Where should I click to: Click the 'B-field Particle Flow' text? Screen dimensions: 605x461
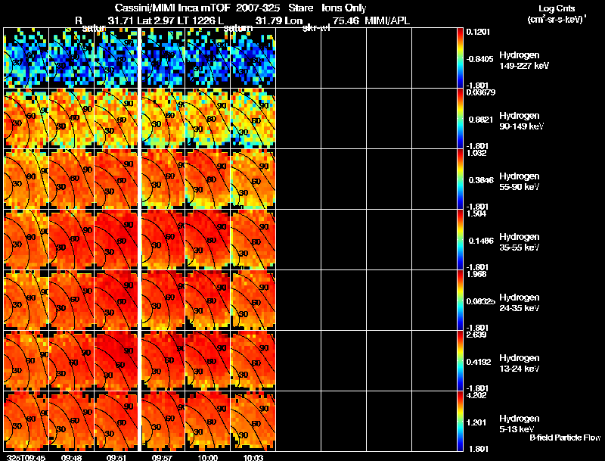[x=565, y=438]
